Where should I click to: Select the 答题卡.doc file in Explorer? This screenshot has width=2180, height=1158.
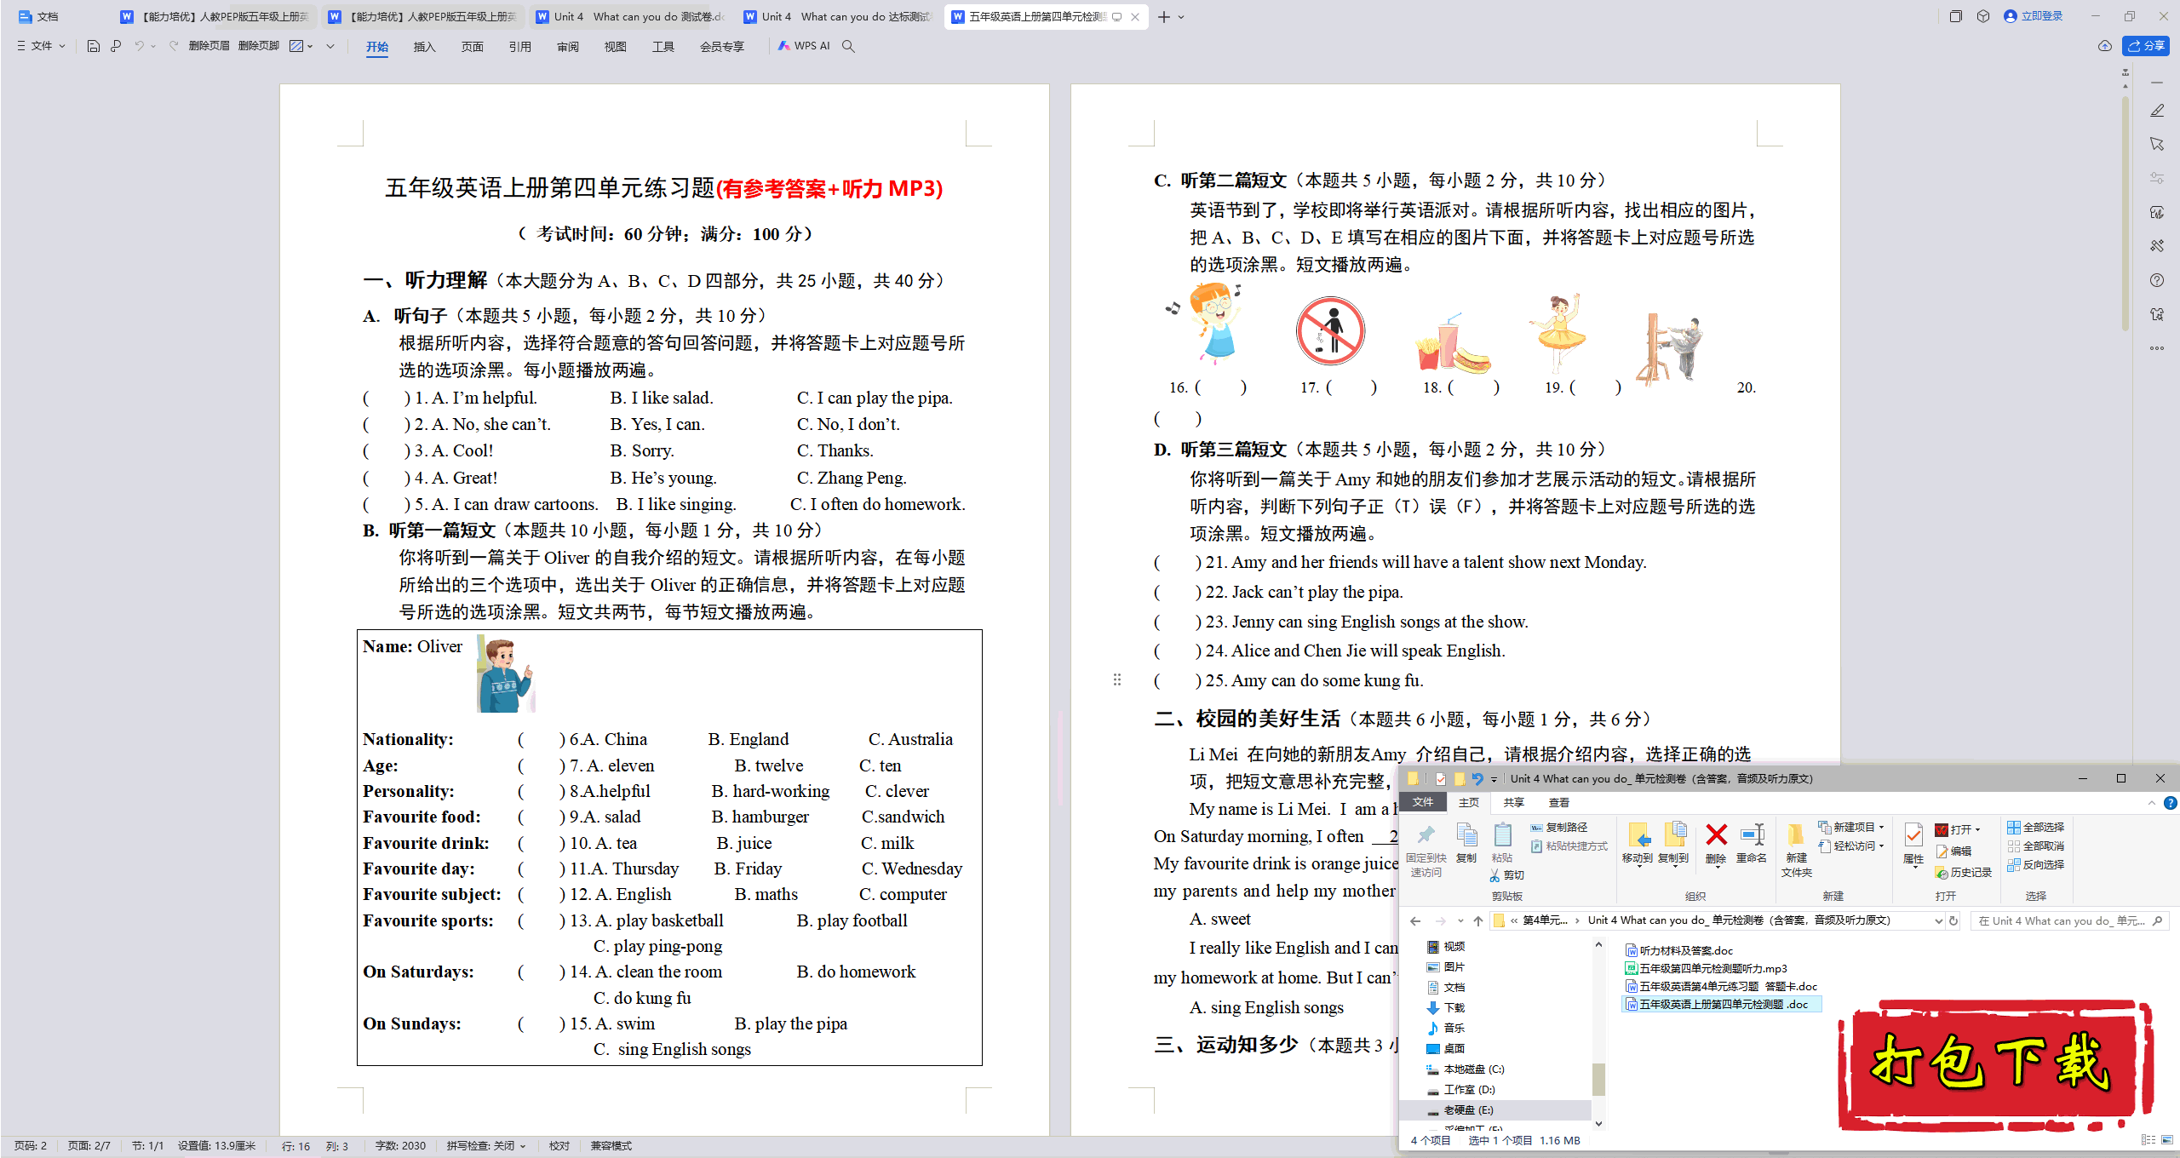[x=1721, y=987]
